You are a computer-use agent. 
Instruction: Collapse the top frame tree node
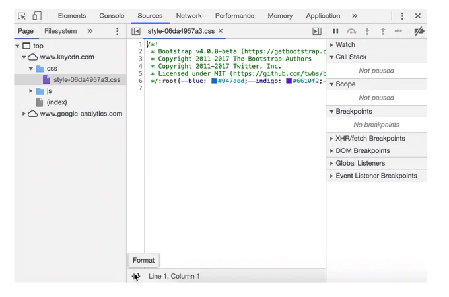click(x=17, y=46)
